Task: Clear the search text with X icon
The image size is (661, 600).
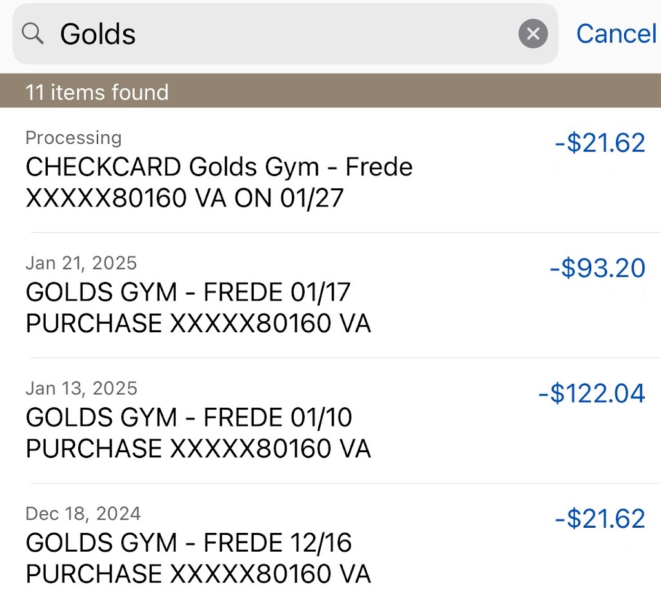Action: coord(533,34)
